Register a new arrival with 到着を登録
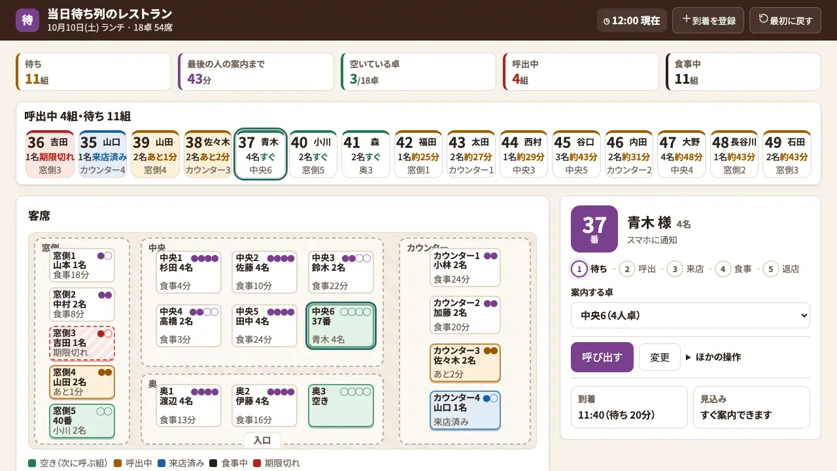The image size is (837, 471). click(708, 20)
